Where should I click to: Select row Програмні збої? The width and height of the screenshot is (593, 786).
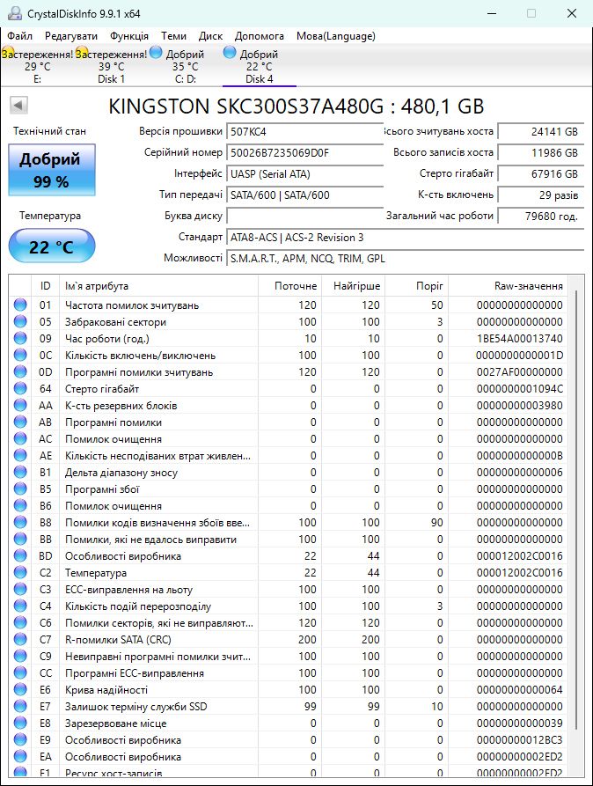pos(289,488)
